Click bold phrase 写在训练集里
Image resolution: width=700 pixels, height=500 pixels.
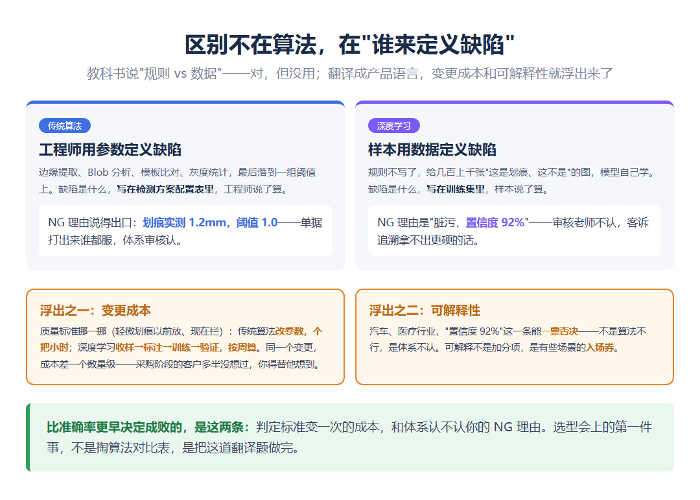(456, 189)
